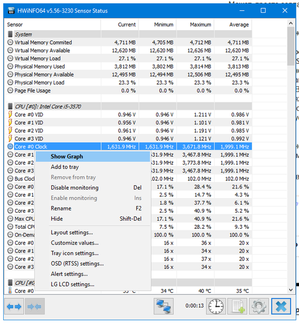Click clock icon of Bus Clock row
The height and width of the screenshot is (323, 299).
[10, 179]
